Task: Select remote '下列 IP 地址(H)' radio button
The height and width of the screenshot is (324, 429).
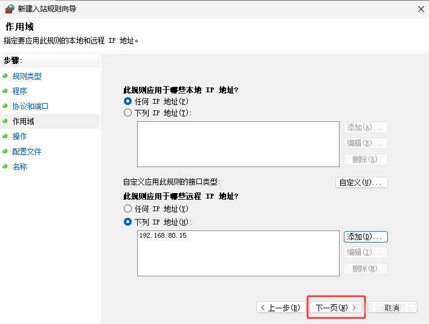Action: 127,221
